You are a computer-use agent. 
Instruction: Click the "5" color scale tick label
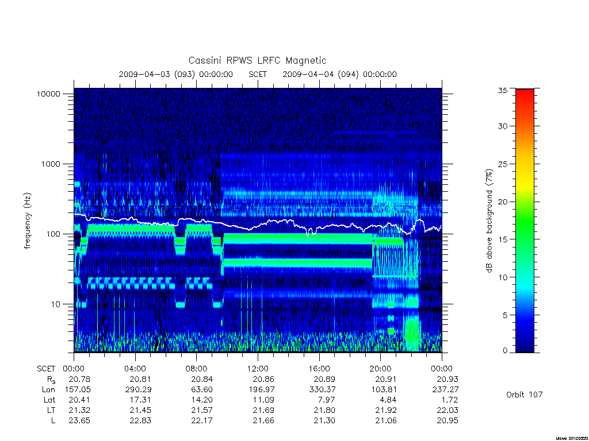pos(505,315)
